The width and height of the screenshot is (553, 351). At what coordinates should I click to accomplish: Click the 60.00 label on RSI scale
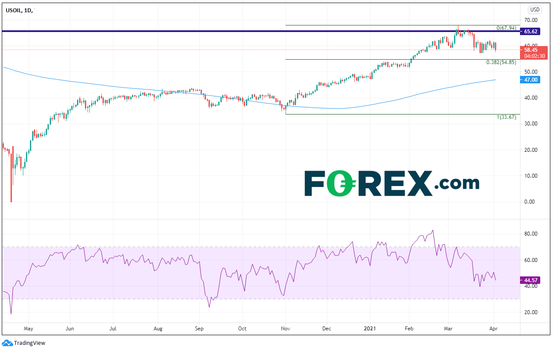pyautogui.click(x=531, y=260)
